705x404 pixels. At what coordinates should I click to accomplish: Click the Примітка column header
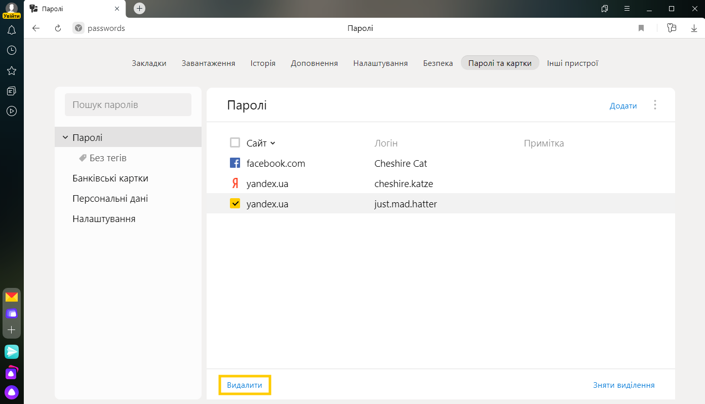click(544, 143)
